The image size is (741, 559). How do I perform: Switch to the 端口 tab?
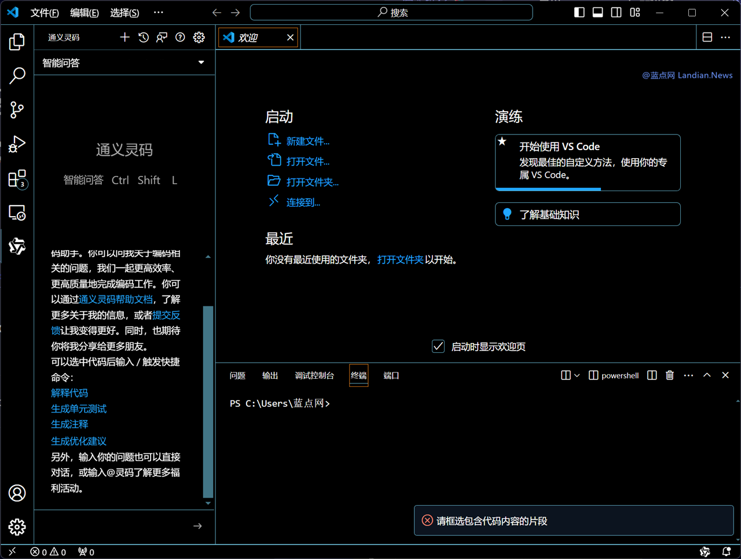[x=391, y=375]
